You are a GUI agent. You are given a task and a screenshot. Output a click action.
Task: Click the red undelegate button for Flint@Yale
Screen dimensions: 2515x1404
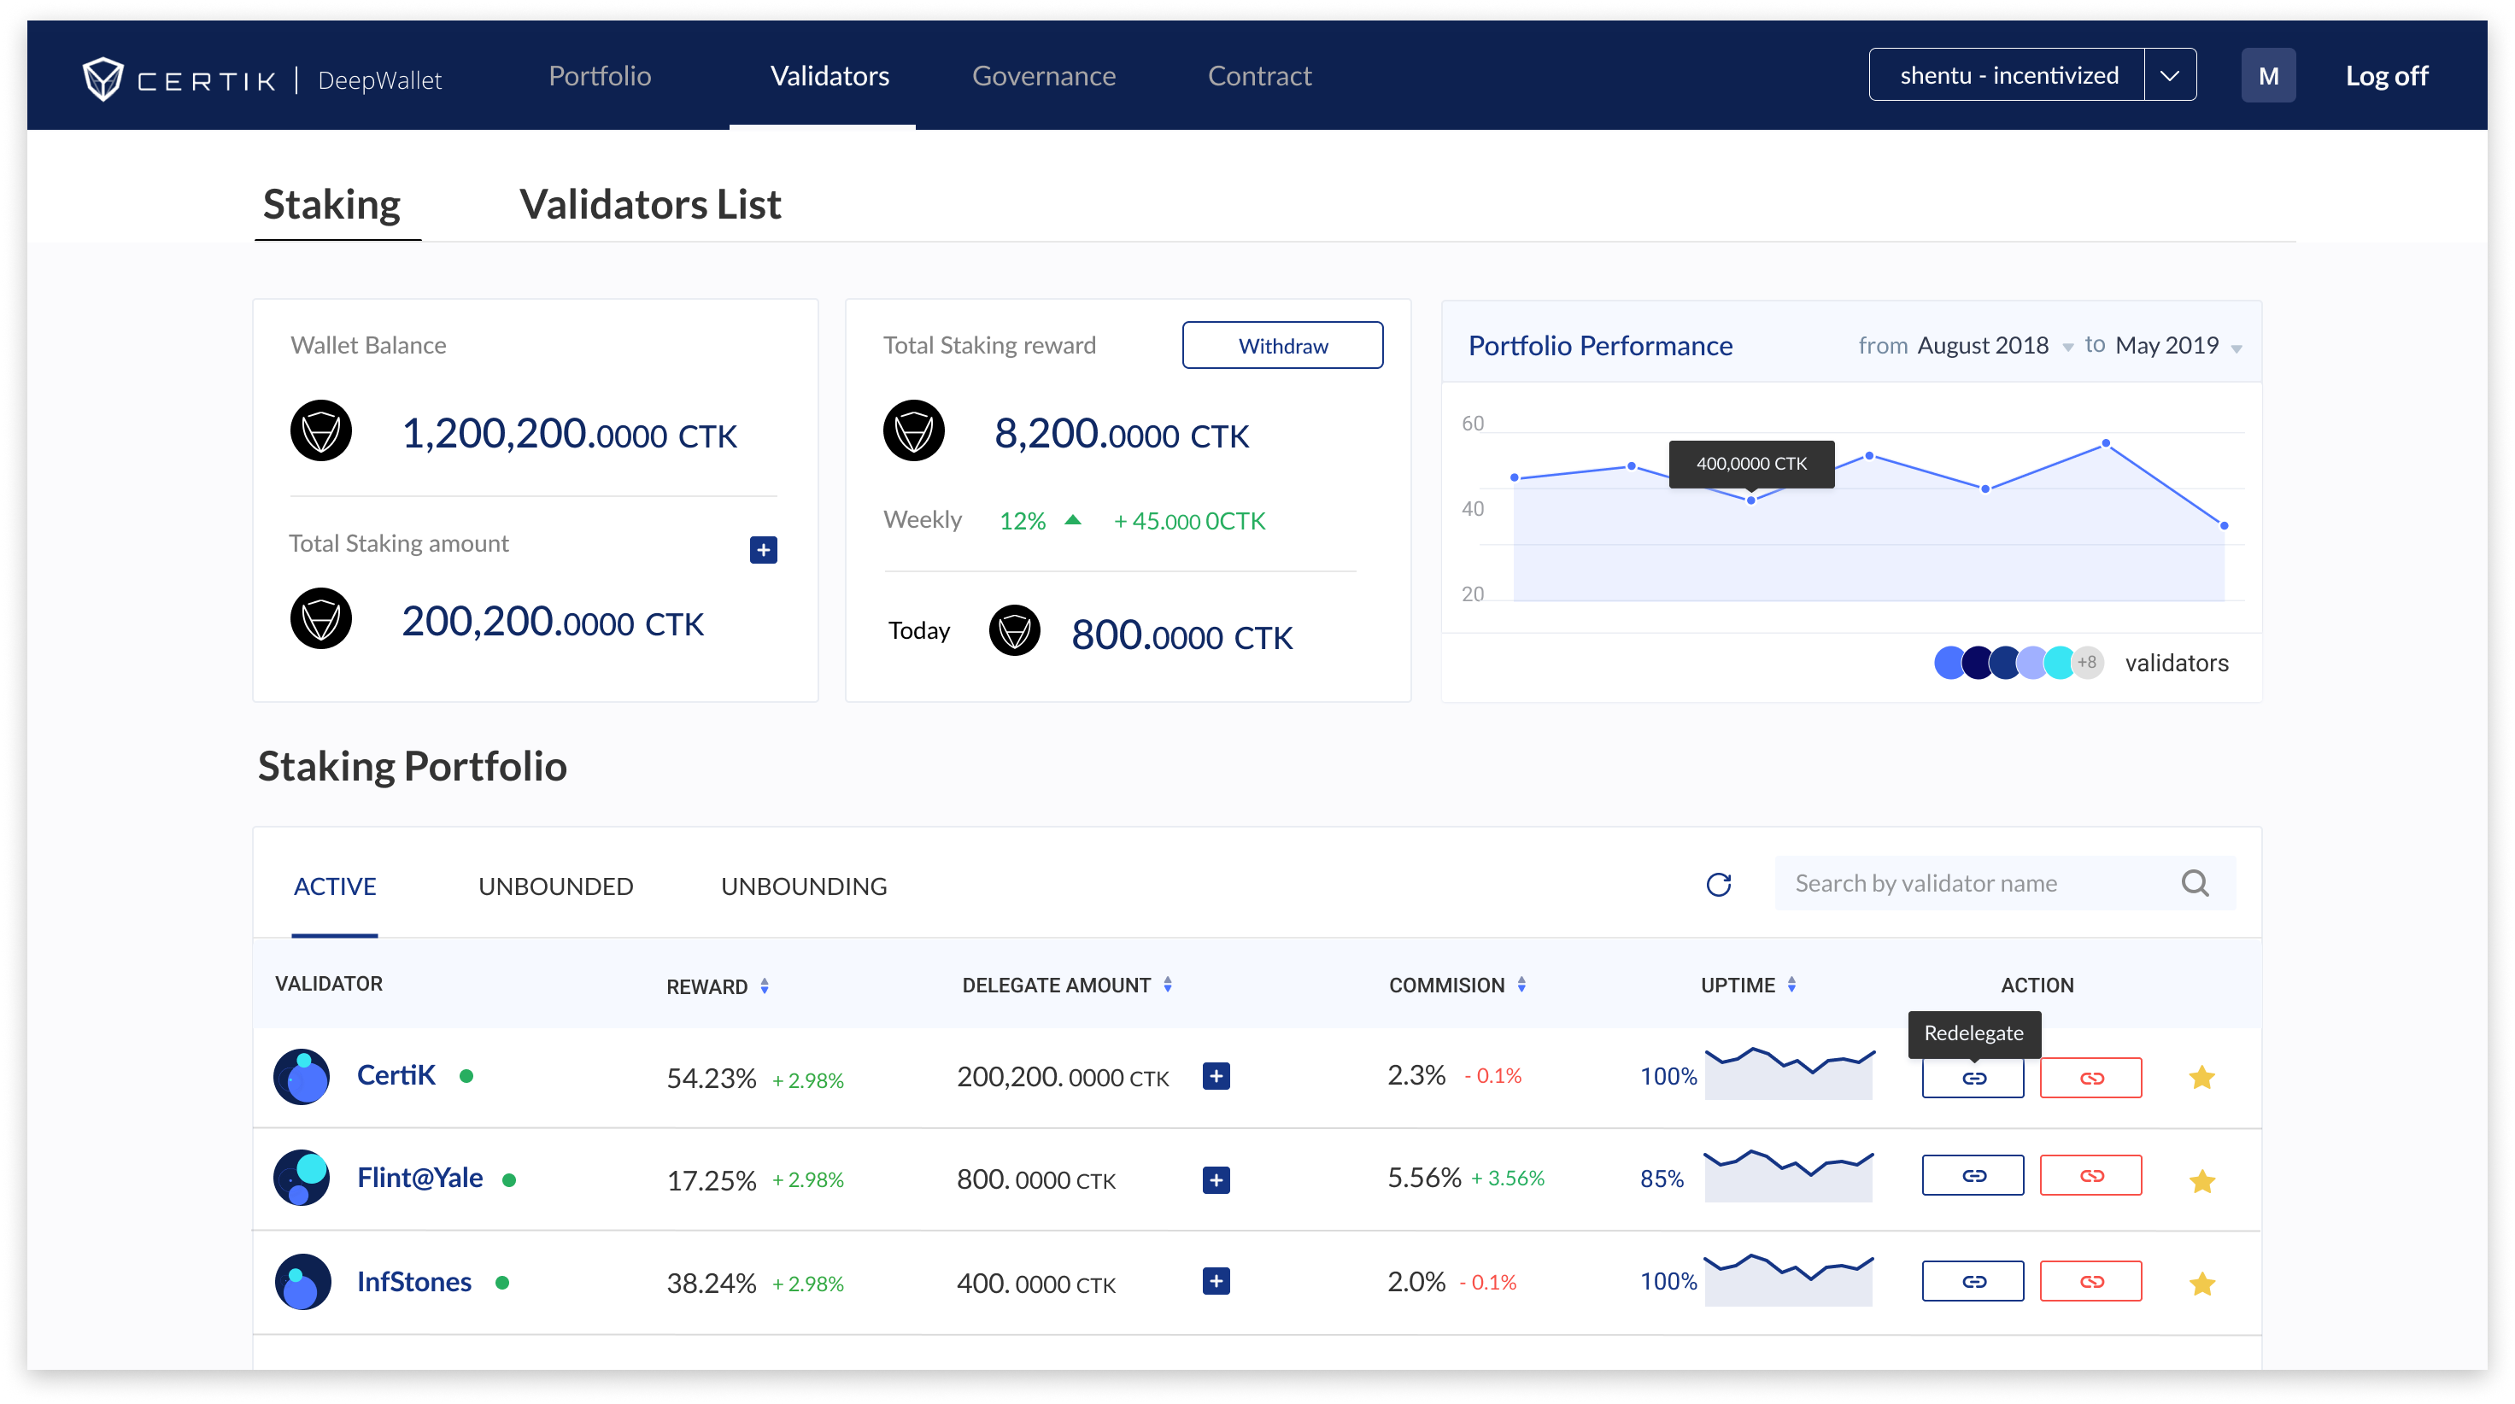pyautogui.click(x=2090, y=1175)
